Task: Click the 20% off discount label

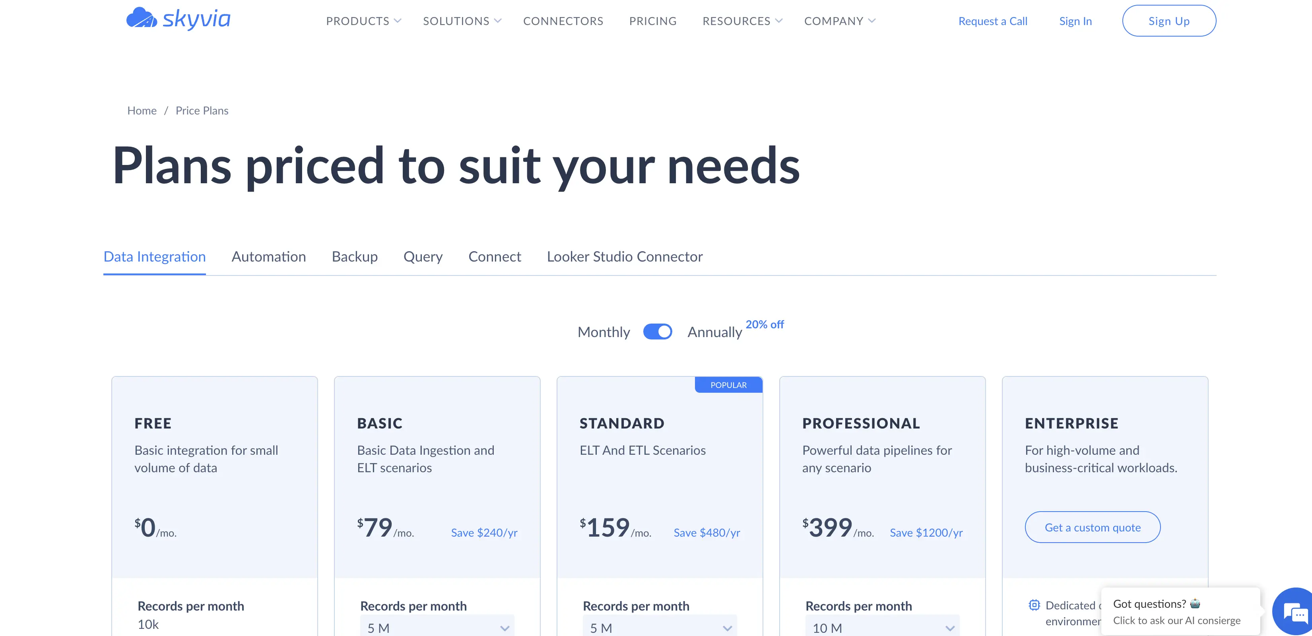Action: [765, 324]
